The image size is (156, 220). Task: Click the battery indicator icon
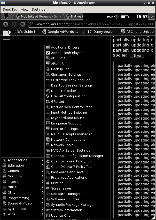coord(125,17)
